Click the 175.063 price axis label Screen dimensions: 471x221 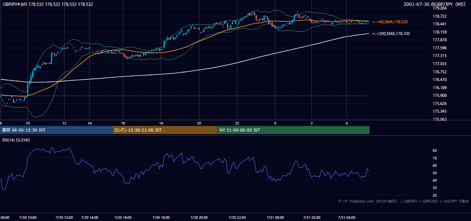439,120
